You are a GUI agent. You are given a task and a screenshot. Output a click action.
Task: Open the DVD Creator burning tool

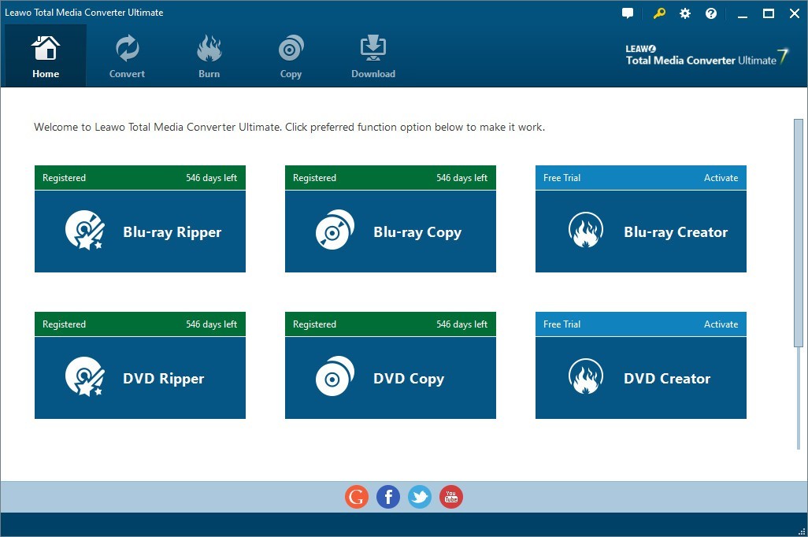click(x=640, y=378)
